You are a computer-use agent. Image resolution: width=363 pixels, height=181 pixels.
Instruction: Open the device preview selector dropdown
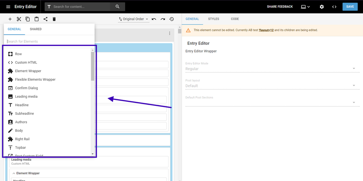click(x=305, y=7)
